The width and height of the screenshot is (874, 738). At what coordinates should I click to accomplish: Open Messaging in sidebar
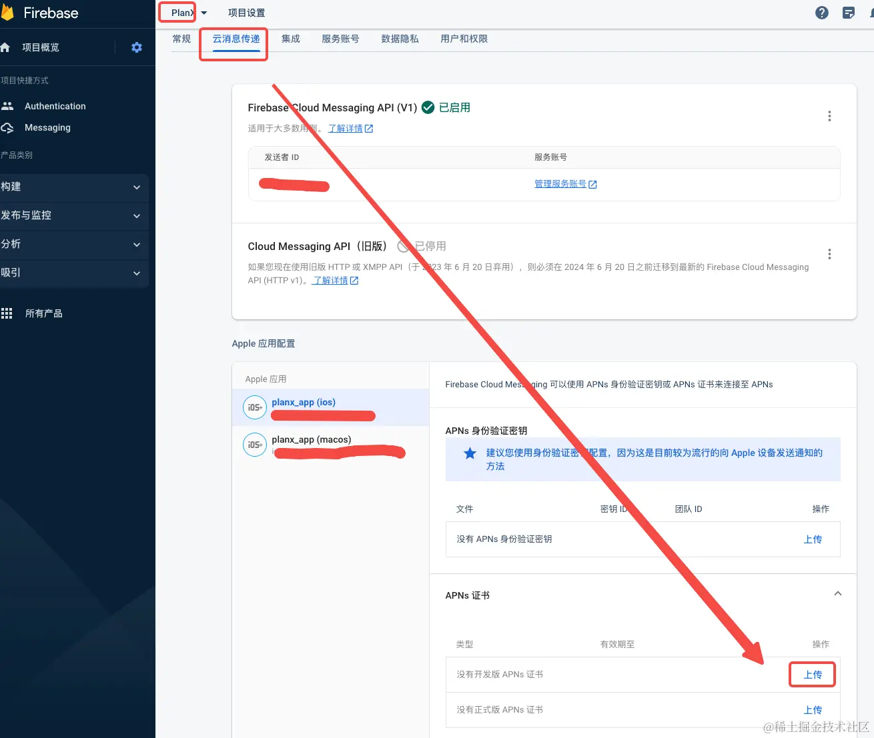coord(47,127)
